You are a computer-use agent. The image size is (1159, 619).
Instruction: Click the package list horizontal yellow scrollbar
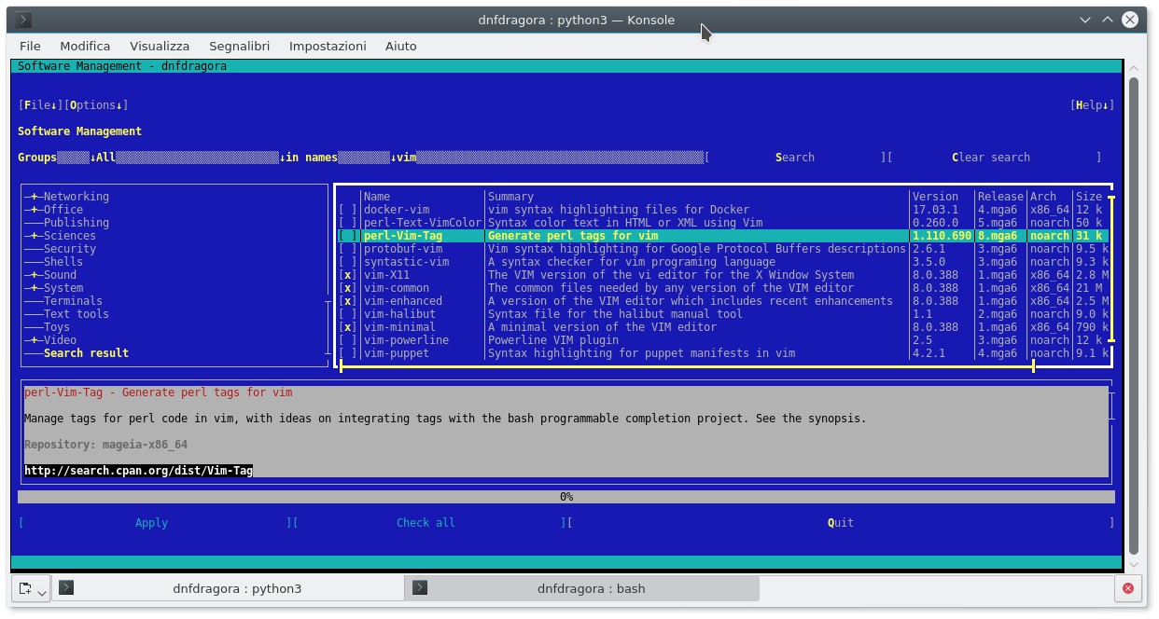point(687,367)
